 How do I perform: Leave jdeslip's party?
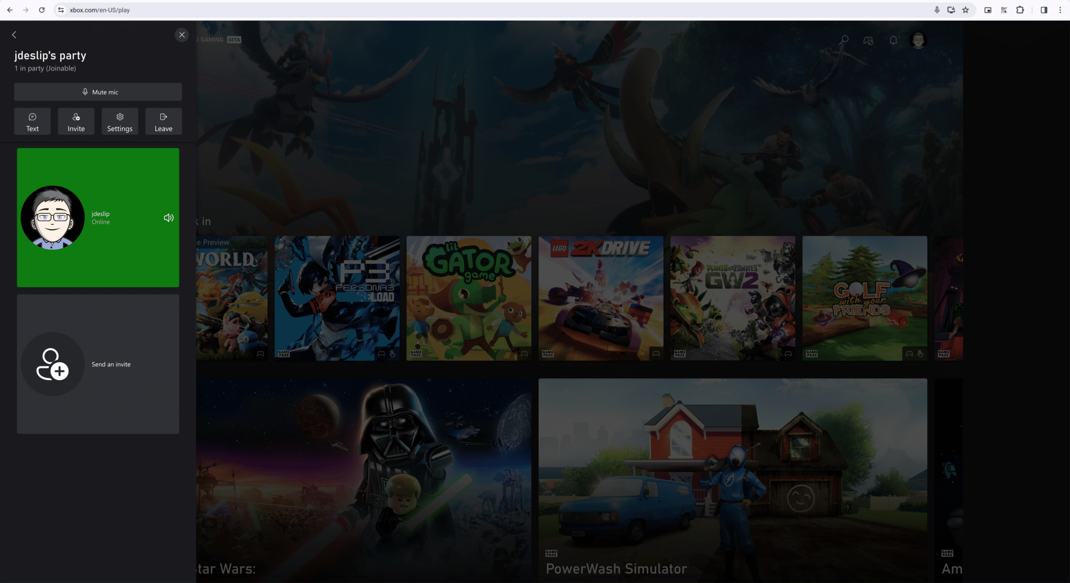(x=164, y=121)
